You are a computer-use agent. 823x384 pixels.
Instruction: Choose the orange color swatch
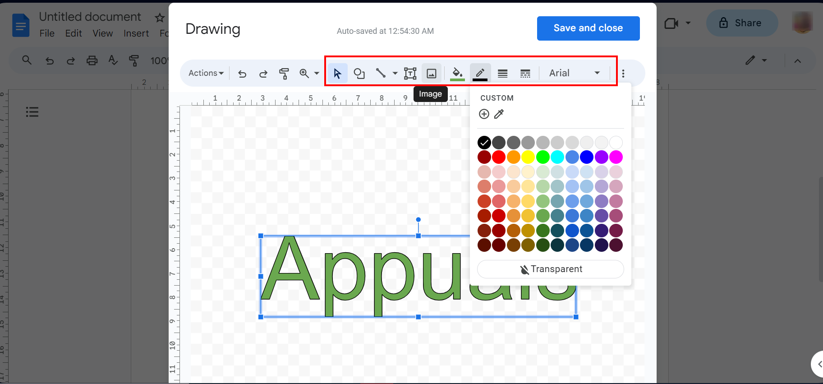tap(514, 157)
